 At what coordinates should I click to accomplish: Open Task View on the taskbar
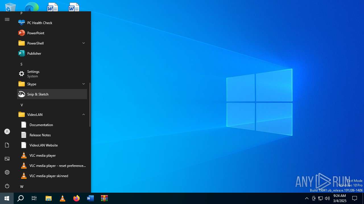coord(34,198)
